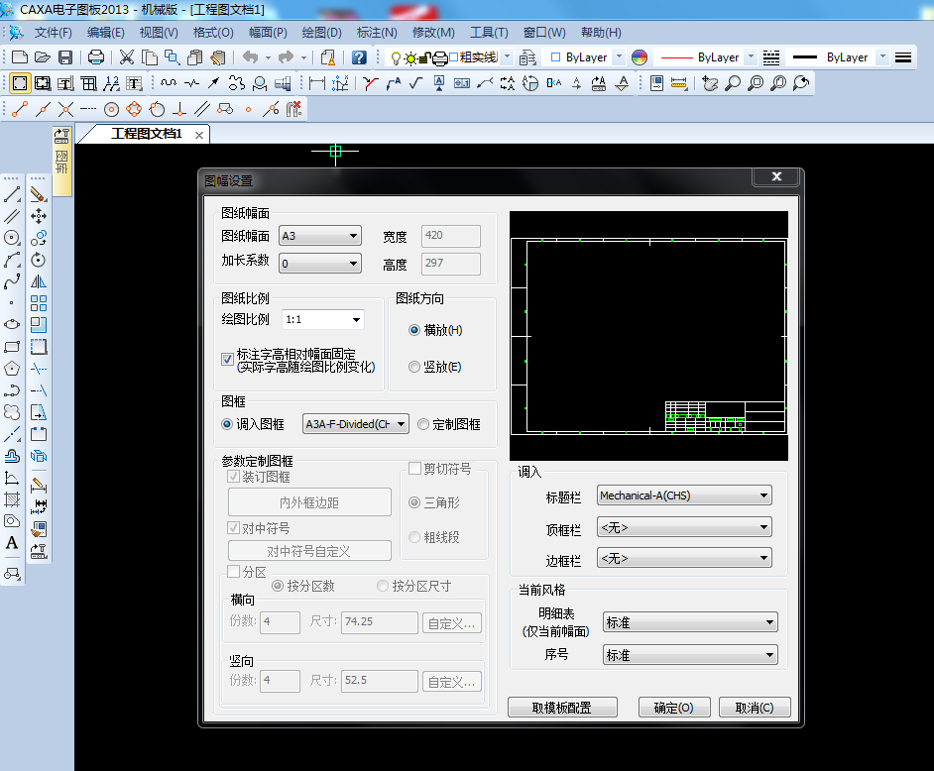Viewport: 934px width, 771px height.
Task: Select the Circle tool in the drawing toolbar
Action: point(12,236)
